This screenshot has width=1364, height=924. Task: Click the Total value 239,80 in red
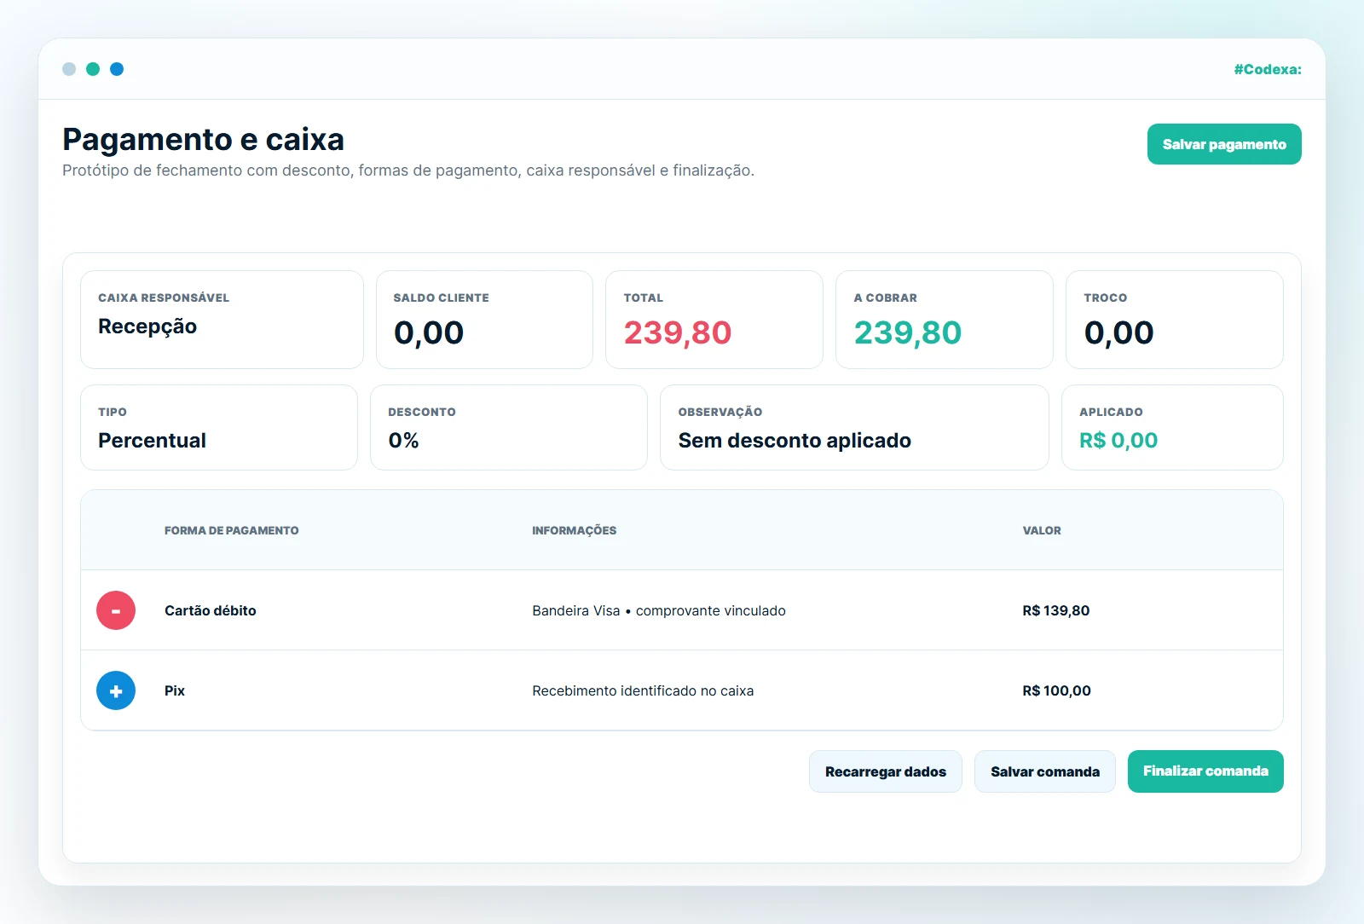tap(678, 332)
